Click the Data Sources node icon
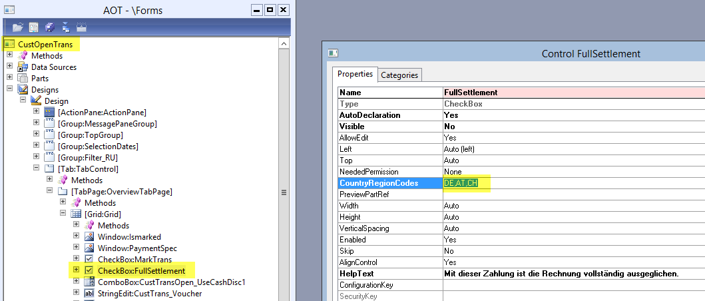 tap(23, 67)
